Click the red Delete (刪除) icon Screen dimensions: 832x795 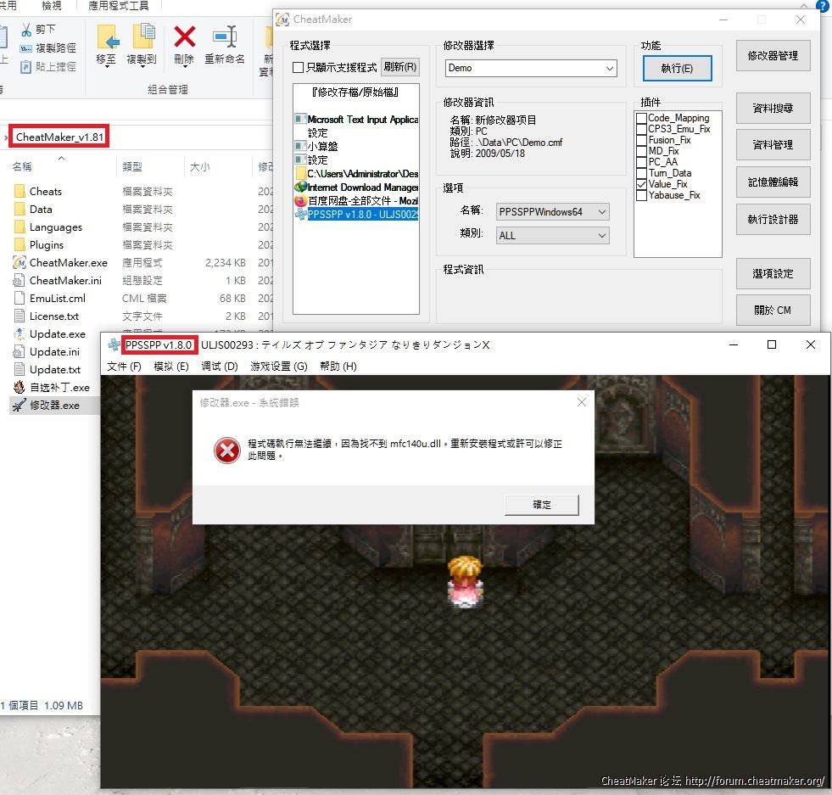(184, 38)
